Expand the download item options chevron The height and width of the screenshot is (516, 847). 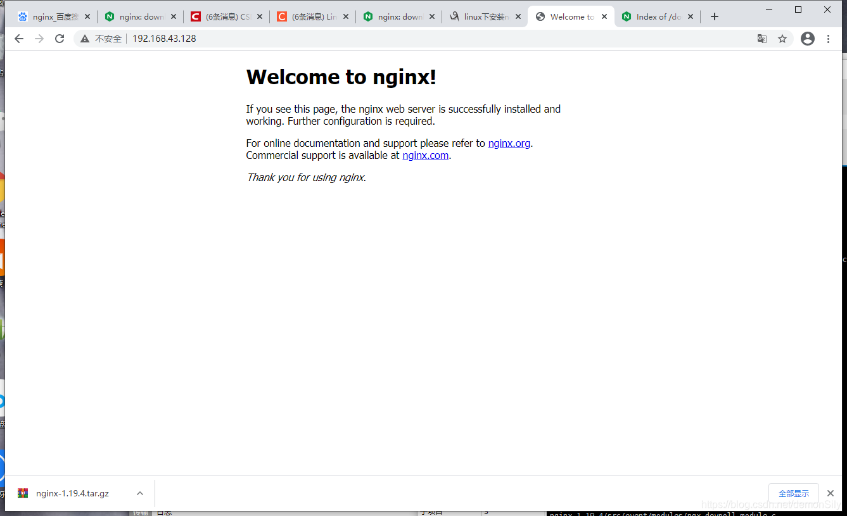coord(140,493)
